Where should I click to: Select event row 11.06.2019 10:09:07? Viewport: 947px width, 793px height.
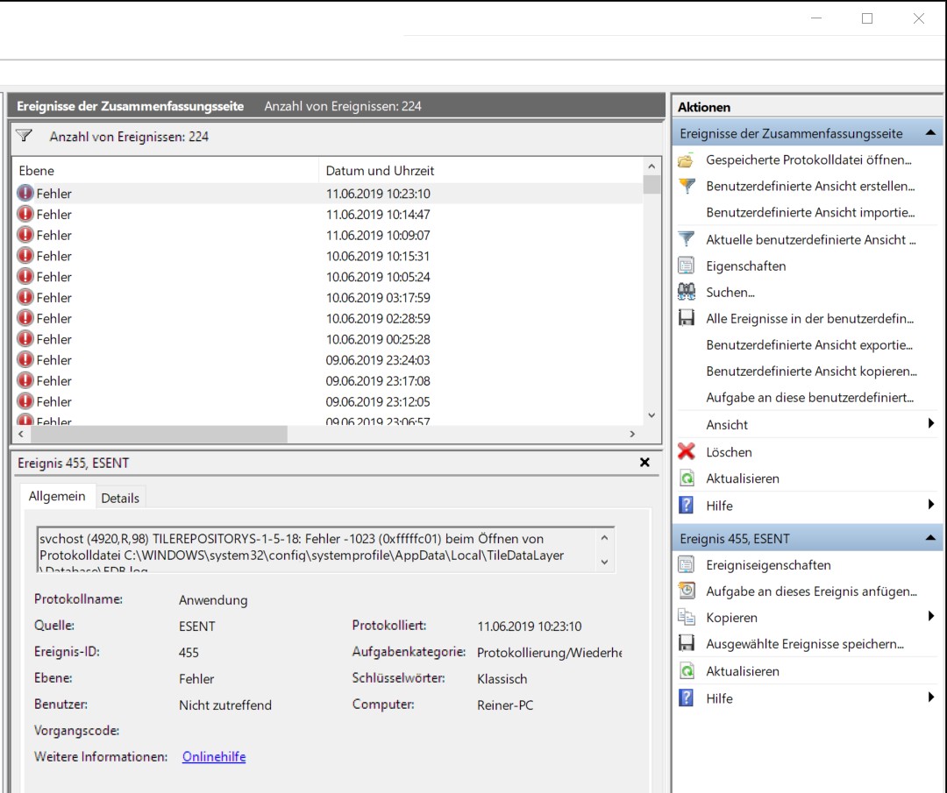[x=328, y=236]
